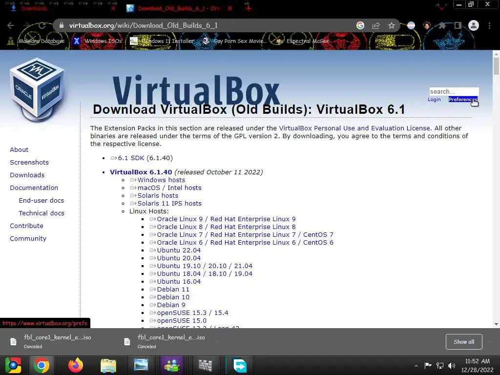Image resolution: width=500 pixels, height=375 pixels.
Task: Click the striped flag extension icon
Action: [x=411, y=25]
